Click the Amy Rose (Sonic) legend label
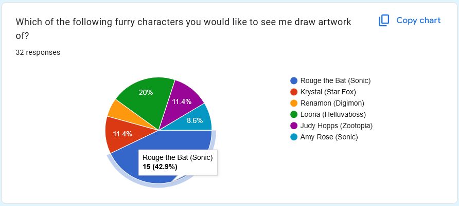459x206 pixels. [329, 137]
